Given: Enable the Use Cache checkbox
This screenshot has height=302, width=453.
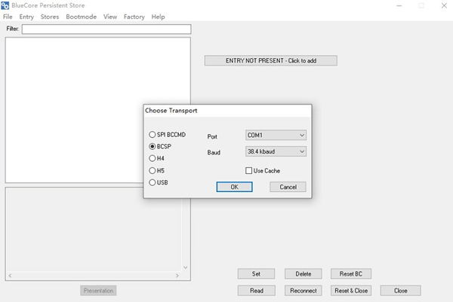Looking at the screenshot, I should [249, 171].
